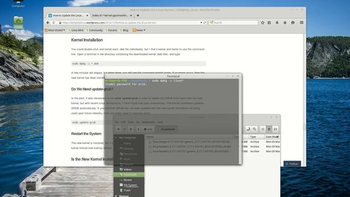The image size is (350, 197).
Task: Sort files by the Type column
Action: pyautogui.click(x=256, y=137)
